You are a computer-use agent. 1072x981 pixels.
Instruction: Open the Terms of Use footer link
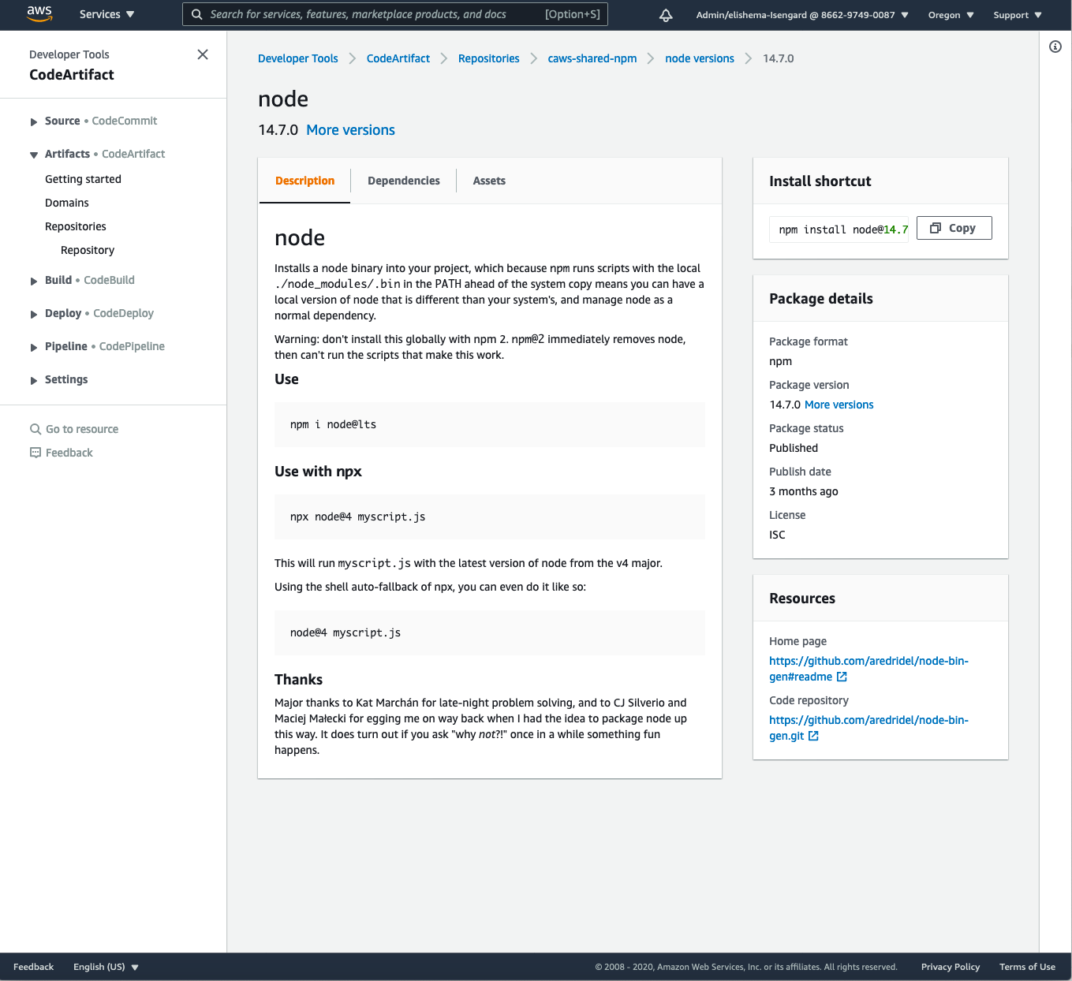(1027, 967)
